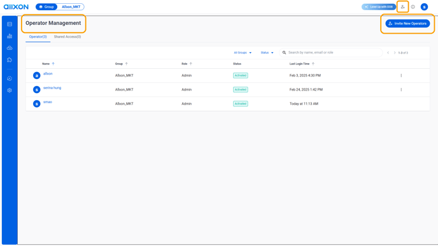Screen dimensions: 438x246
Task: Go to previous page arrow
Action: coord(388,52)
